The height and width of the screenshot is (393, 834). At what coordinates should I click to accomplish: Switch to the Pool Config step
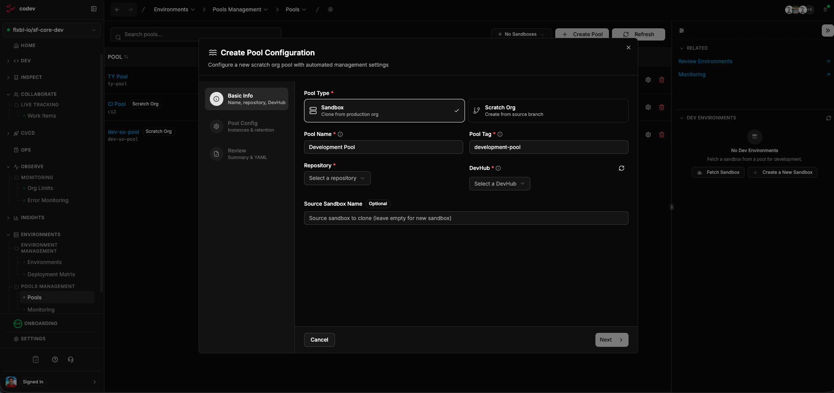point(246,126)
